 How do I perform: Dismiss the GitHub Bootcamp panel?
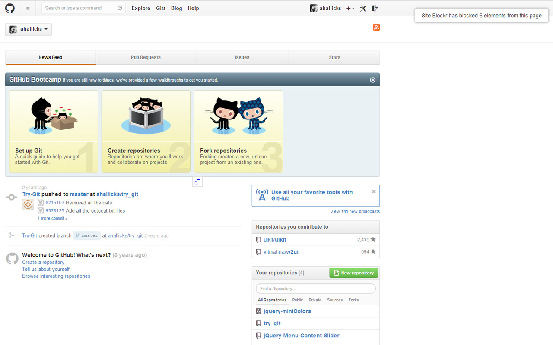(x=372, y=80)
